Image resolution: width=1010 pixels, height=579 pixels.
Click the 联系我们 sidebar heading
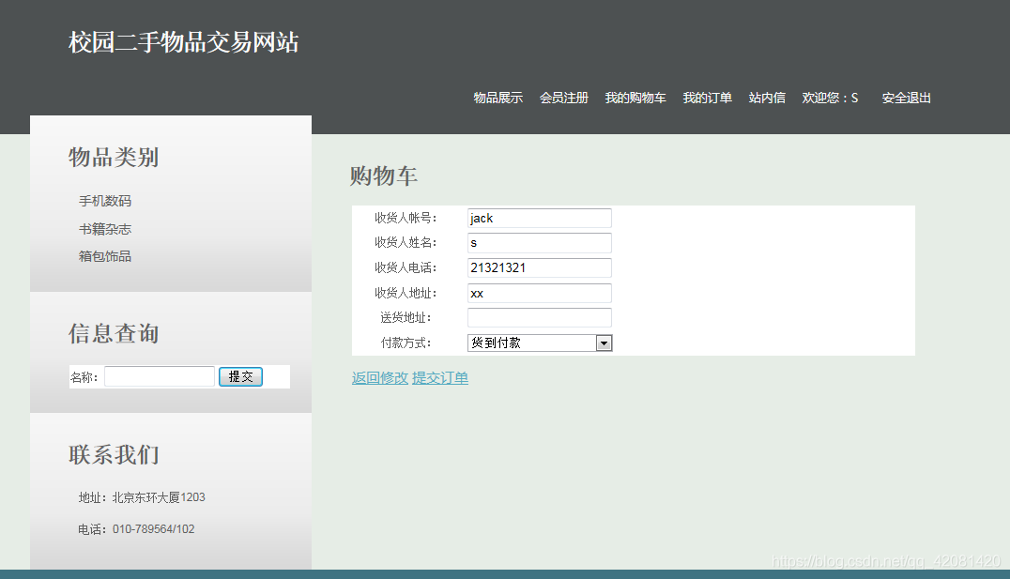(x=114, y=455)
